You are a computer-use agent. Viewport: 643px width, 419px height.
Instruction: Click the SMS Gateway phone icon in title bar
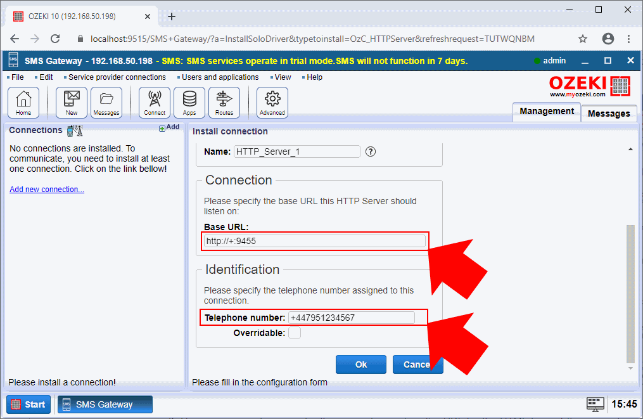pos(13,60)
